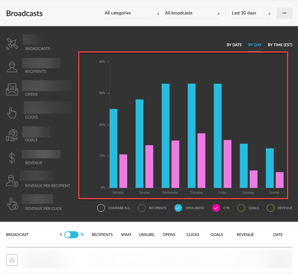Open the broadcast row email icon
Image resolution: width=298 pixels, height=275 pixels.
point(12,260)
